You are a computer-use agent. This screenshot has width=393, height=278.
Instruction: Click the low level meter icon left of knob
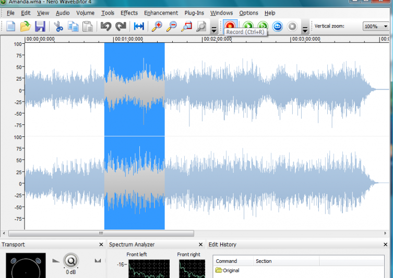click(x=56, y=261)
